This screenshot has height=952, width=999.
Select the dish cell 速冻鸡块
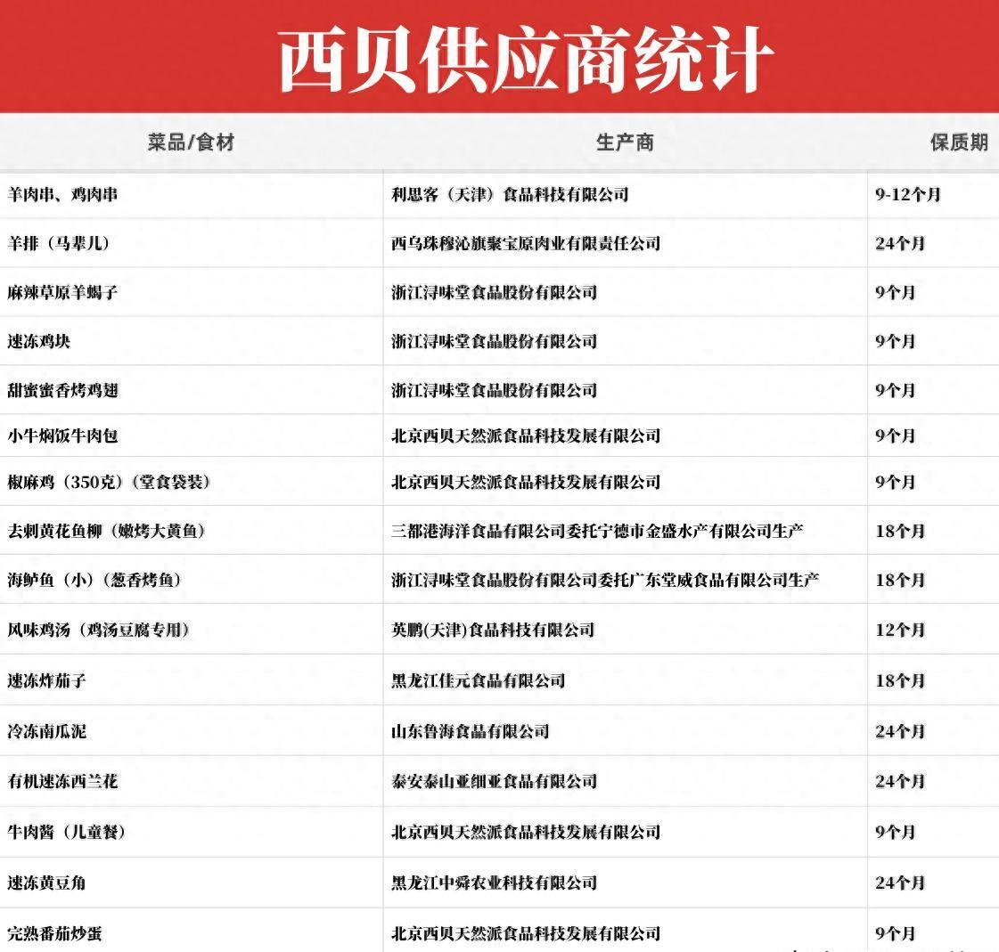coord(39,341)
